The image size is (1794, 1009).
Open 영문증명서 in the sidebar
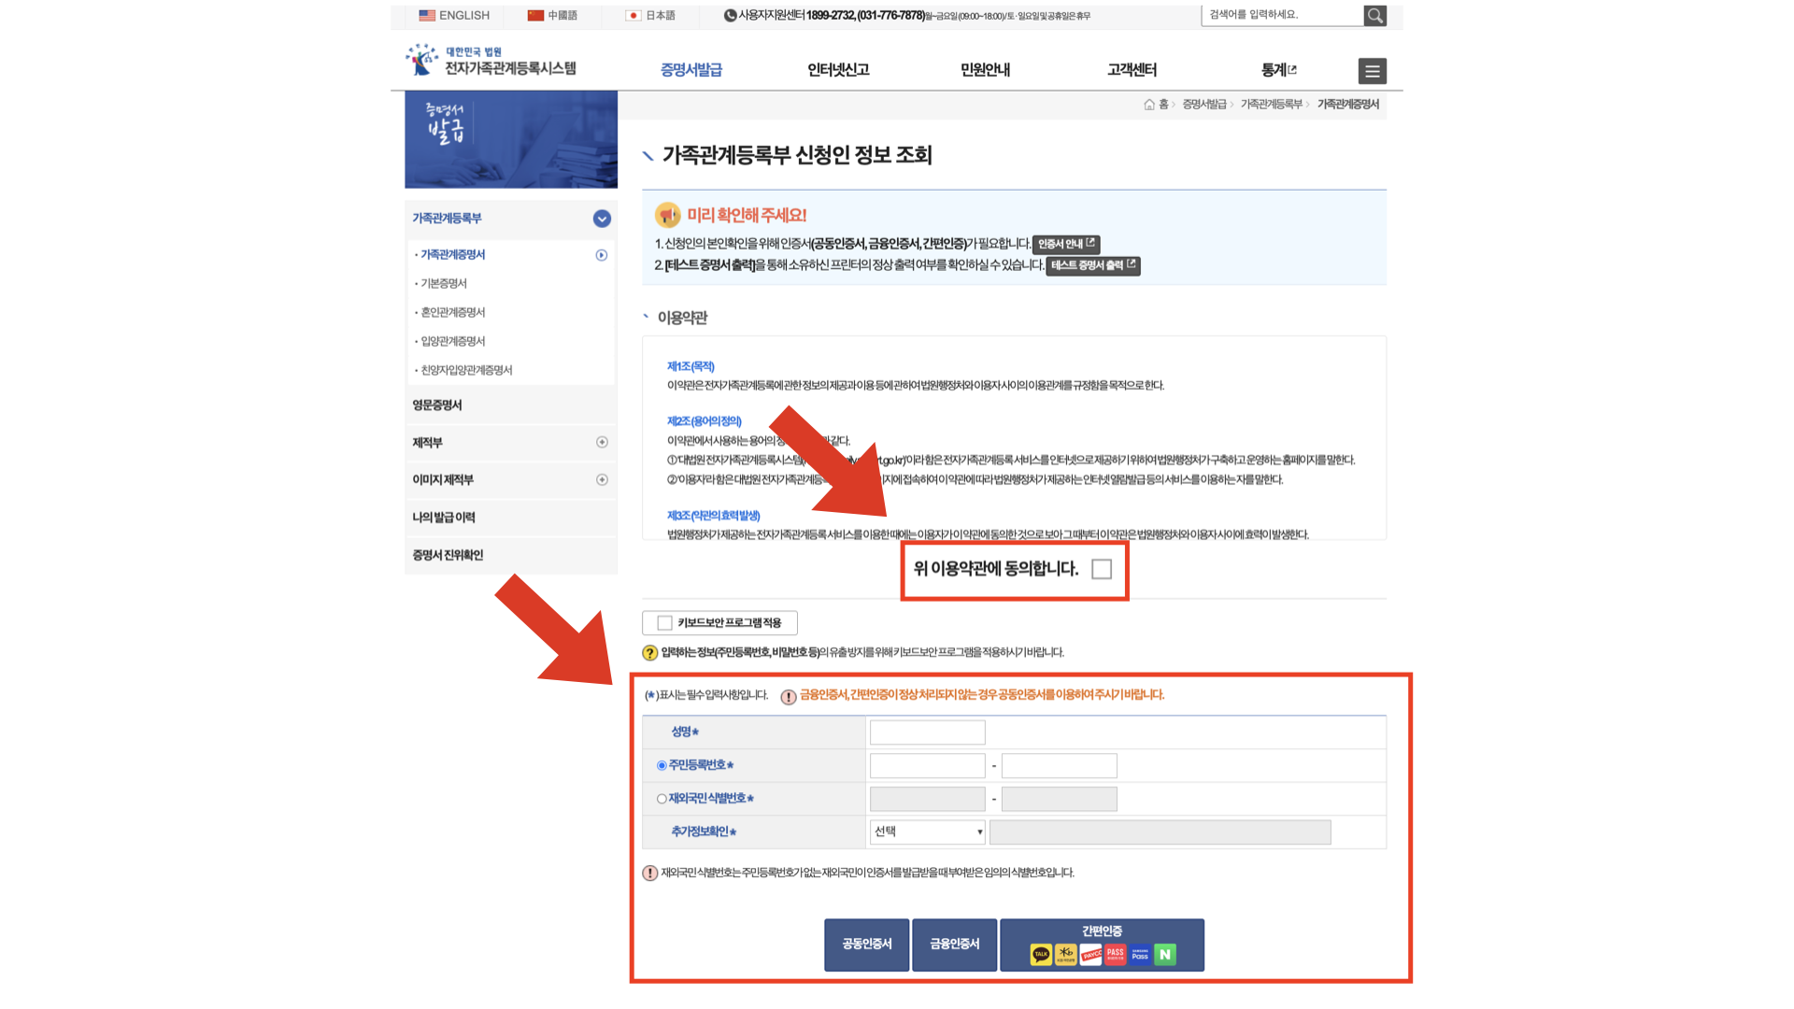(437, 405)
